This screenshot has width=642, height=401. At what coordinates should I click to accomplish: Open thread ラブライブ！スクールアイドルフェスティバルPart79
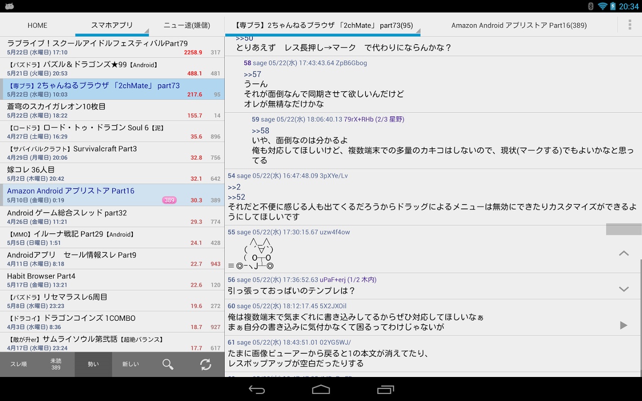[x=112, y=47]
